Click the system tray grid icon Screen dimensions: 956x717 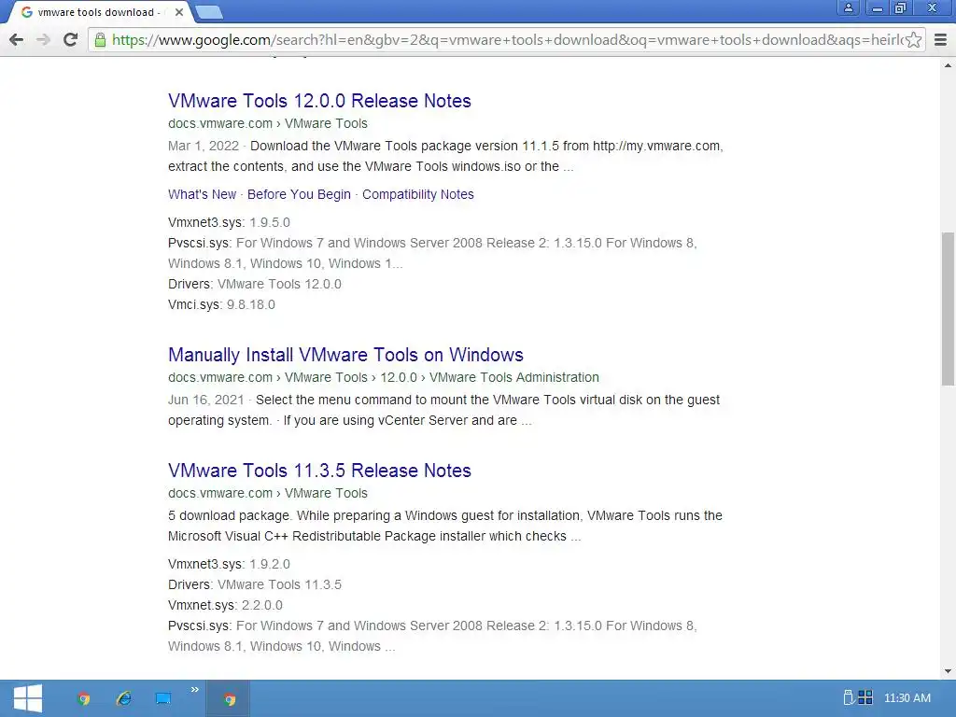(865, 697)
